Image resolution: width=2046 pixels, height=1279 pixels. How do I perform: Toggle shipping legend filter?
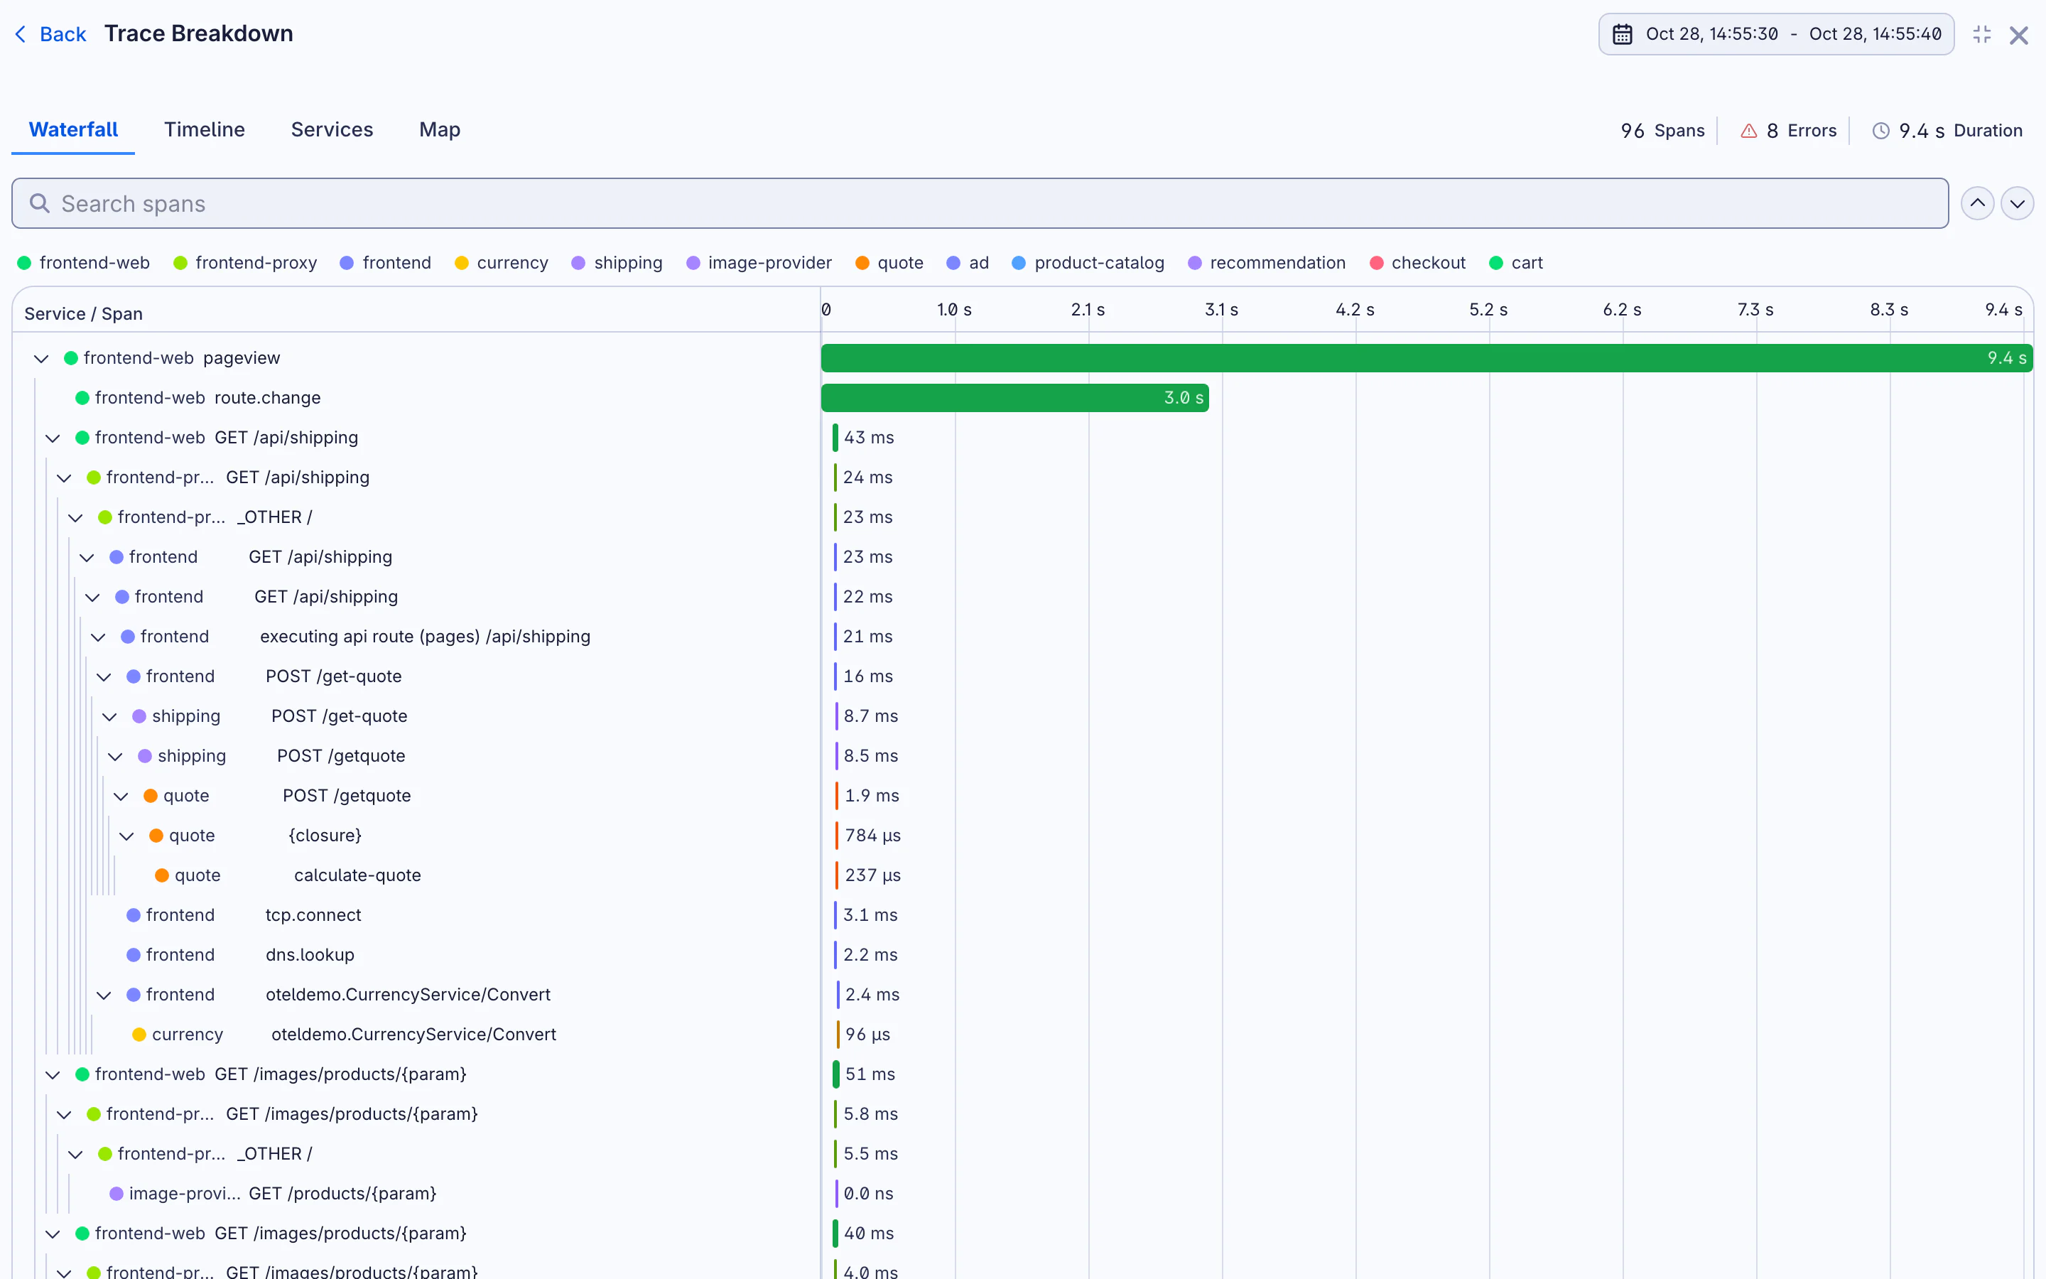point(617,262)
